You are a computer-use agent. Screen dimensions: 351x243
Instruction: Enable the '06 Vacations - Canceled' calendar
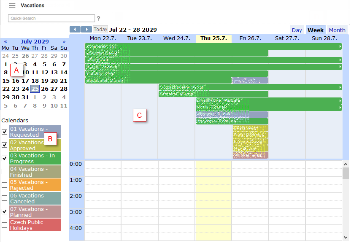(4, 198)
